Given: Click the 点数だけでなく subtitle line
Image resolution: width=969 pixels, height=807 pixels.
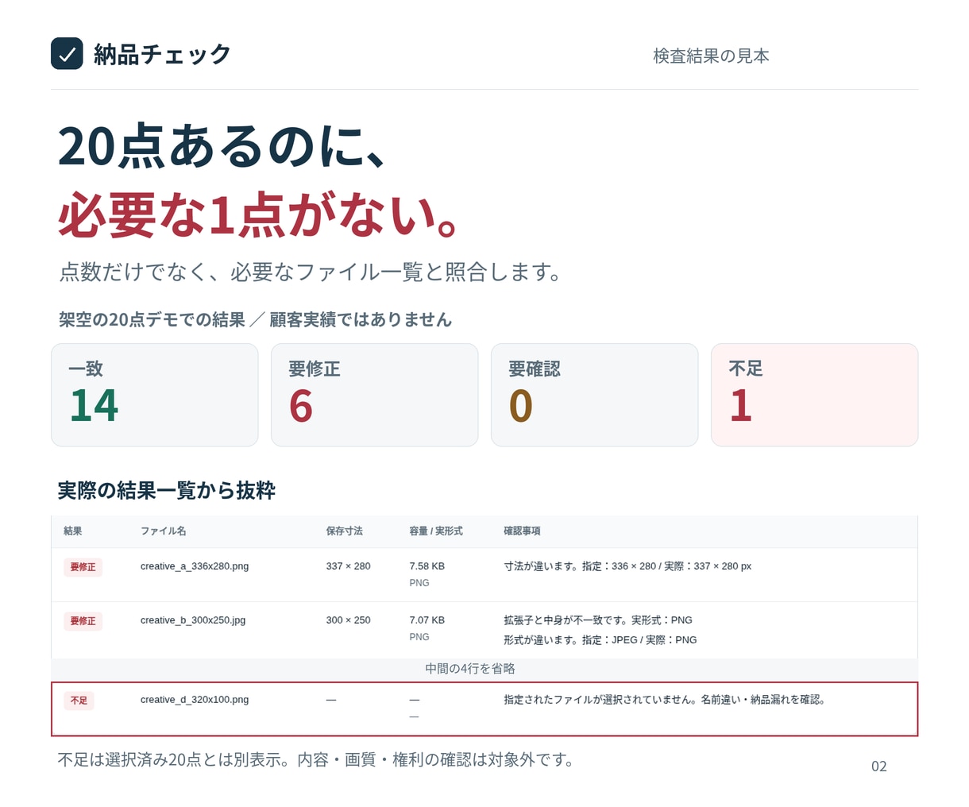Looking at the screenshot, I should pos(311,272).
